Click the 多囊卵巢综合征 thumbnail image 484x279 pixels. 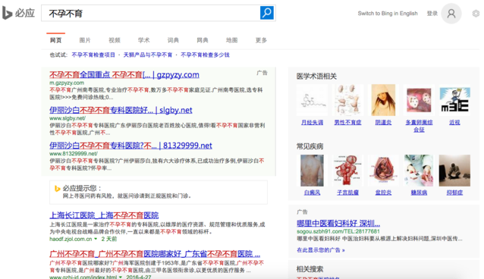[x=419, y=100]
